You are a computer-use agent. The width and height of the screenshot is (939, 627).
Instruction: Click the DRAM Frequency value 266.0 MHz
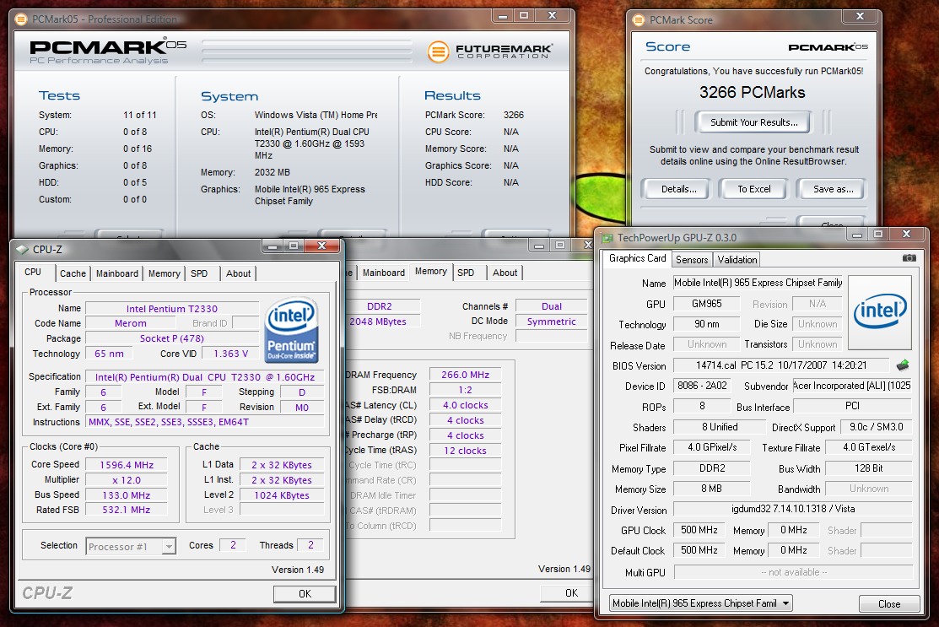pos(466,375)
